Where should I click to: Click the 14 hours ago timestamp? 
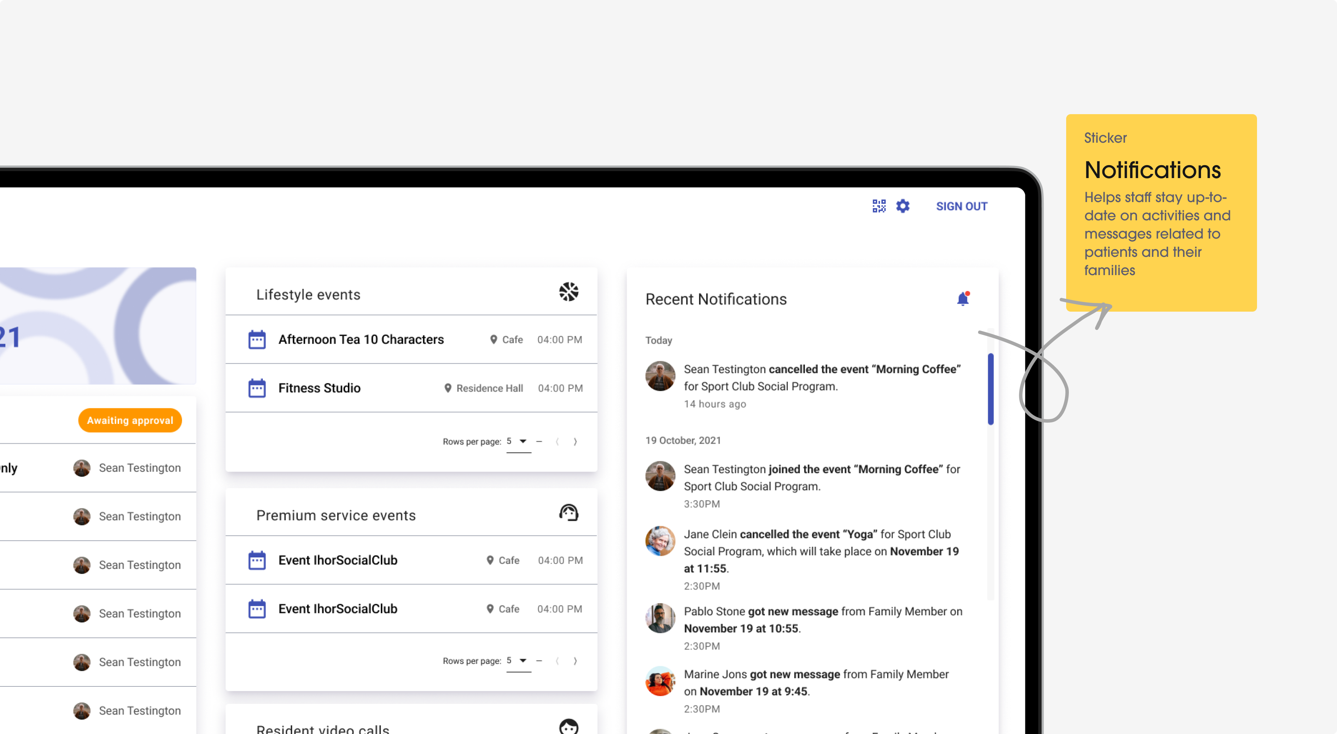(x=715, y=404)
